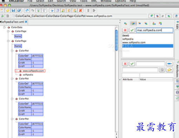Open the vertical Attributes side tab
The image size is (179, 138).
(x=177, y=69)
